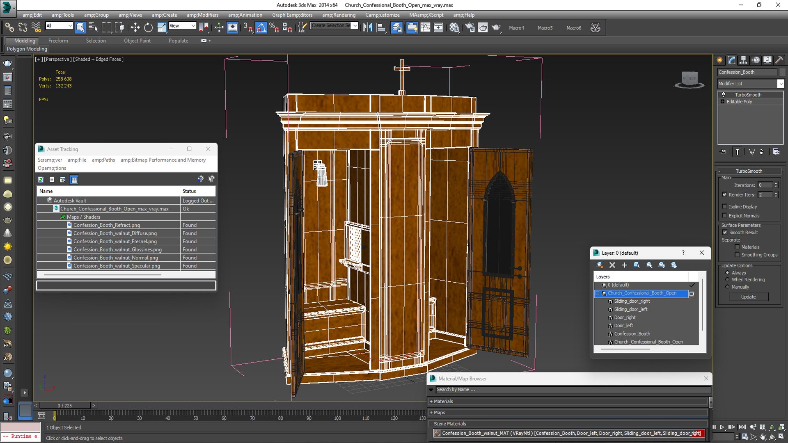The image size is (788, 443).
Task: Click the Mirror tool icon
Action: click(367, 27)
